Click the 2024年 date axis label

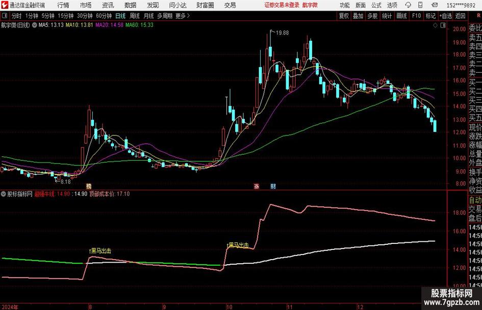pos(10,307)
